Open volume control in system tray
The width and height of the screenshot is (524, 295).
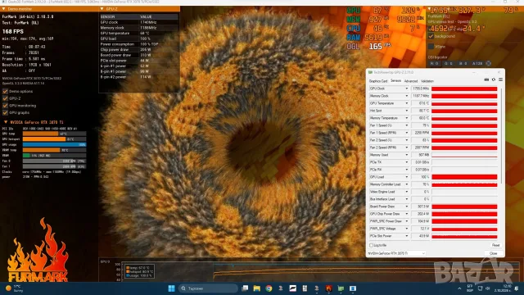(x=488, y=288)
